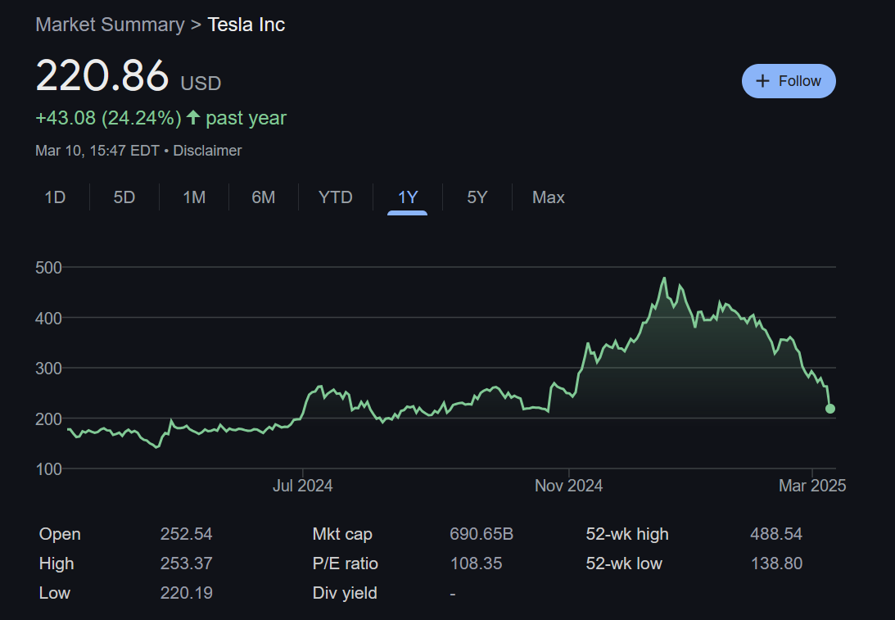Image resolution: width=895 pixels, height=620 pixels.
Task: Choose the 1M range tab
Action: (194, 197)
